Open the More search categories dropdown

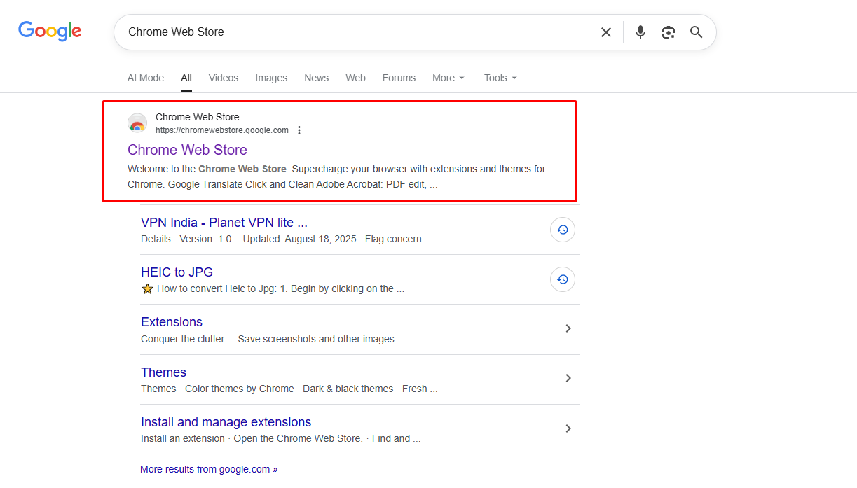coord(448,78)
